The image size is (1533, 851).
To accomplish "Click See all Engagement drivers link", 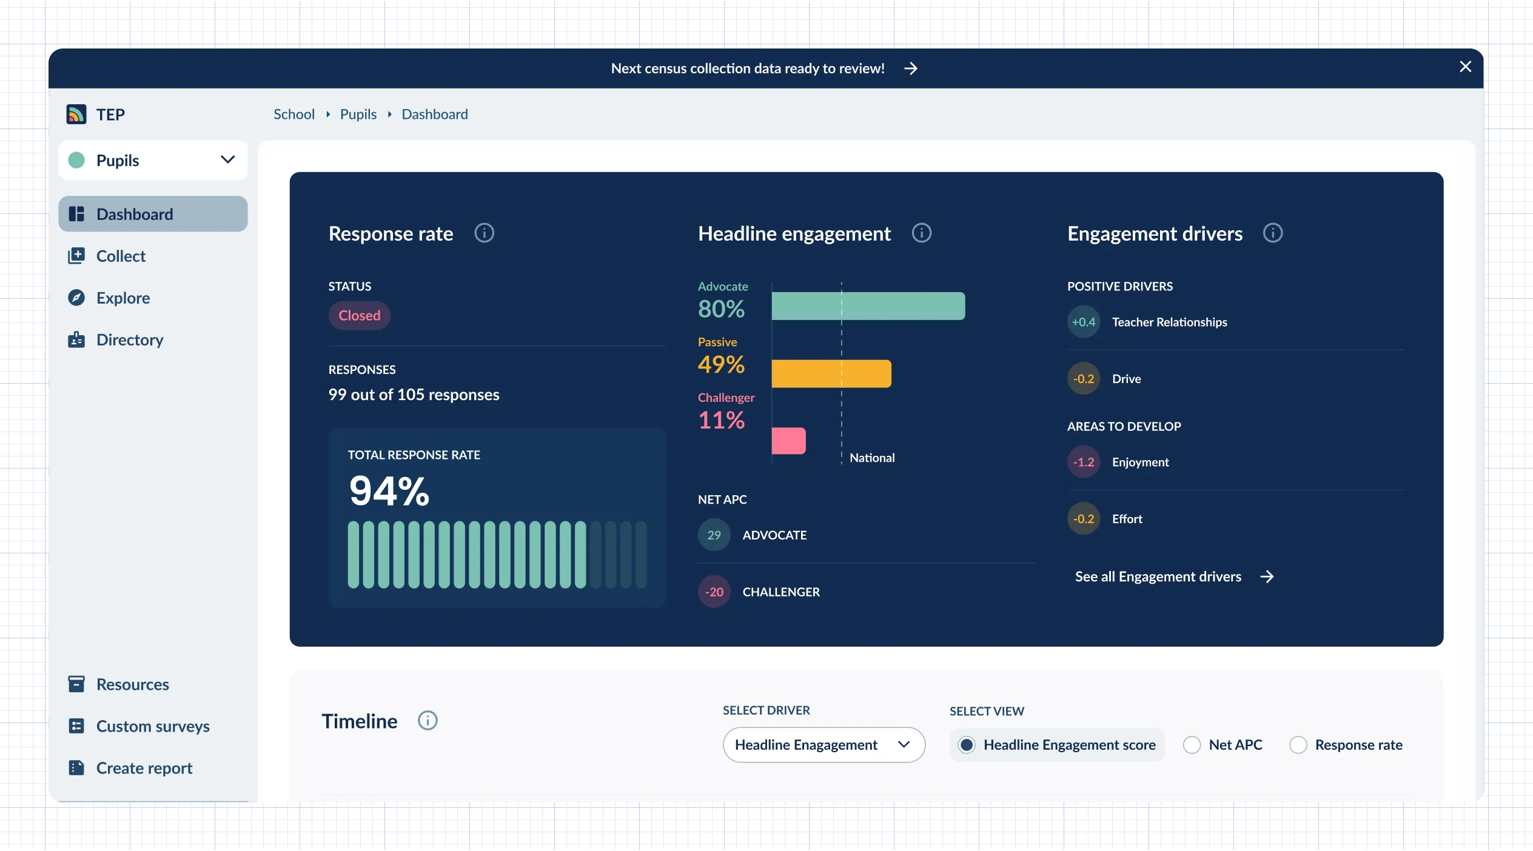I will point(1174,576).
